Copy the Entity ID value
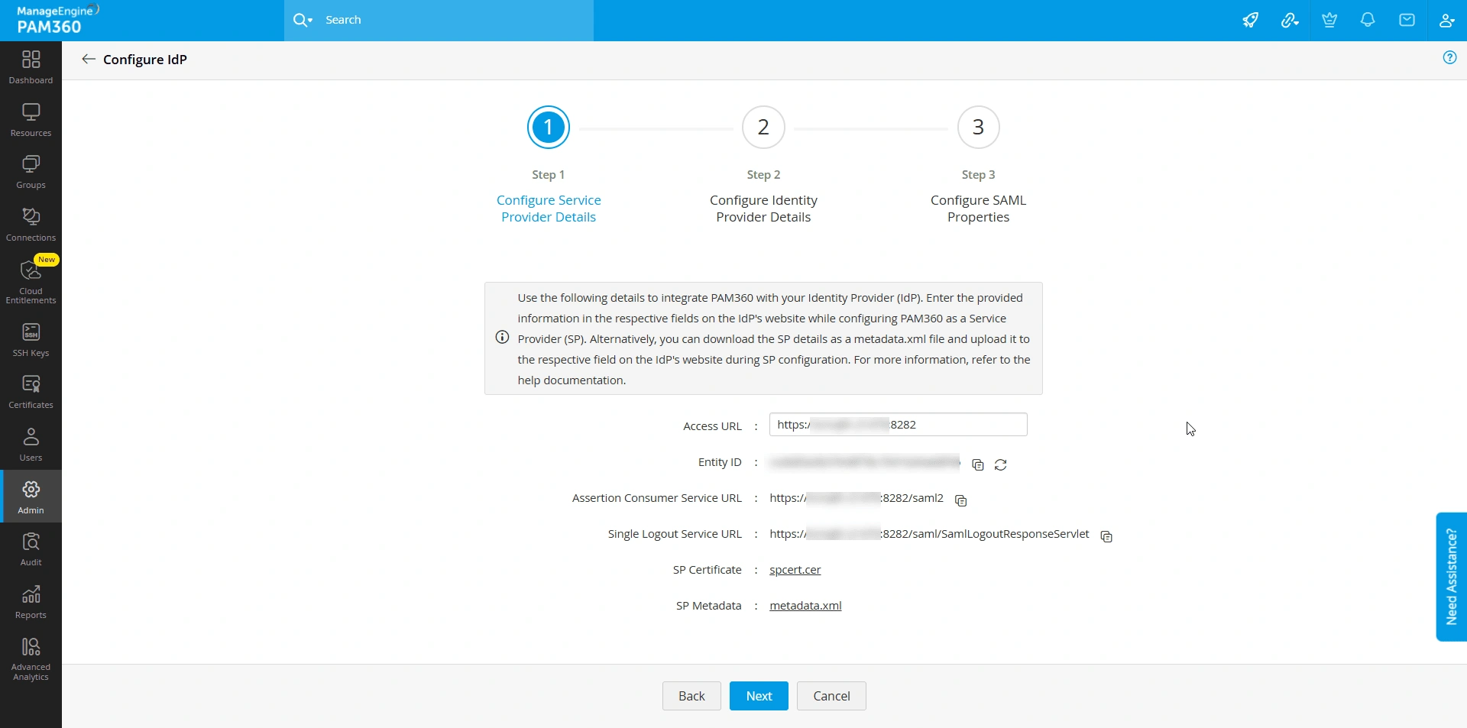 (977, 464)
